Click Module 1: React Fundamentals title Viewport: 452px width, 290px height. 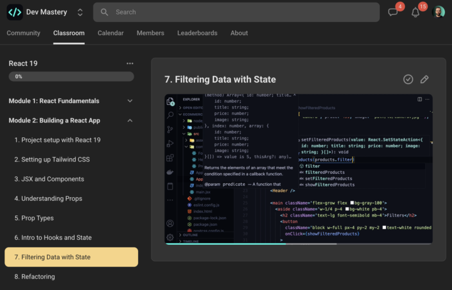click(x=54, y=101)
